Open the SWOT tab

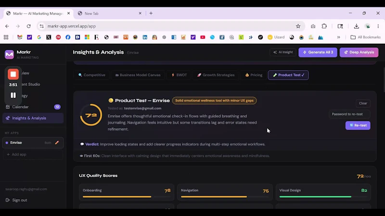[x=179, y=75]
